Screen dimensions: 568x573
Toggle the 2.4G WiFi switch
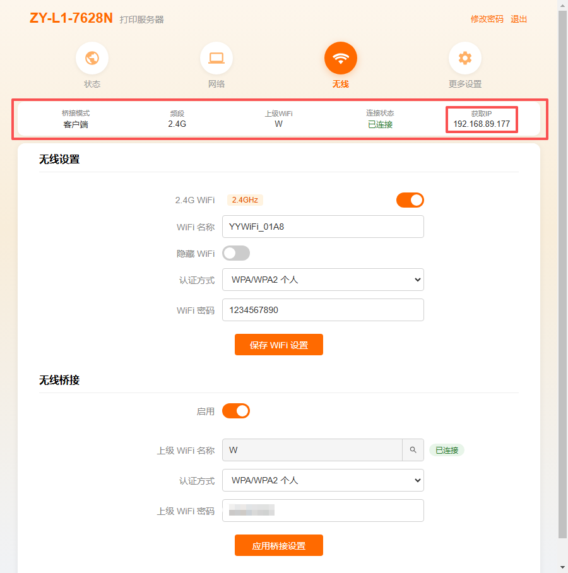tap(410, 200)
